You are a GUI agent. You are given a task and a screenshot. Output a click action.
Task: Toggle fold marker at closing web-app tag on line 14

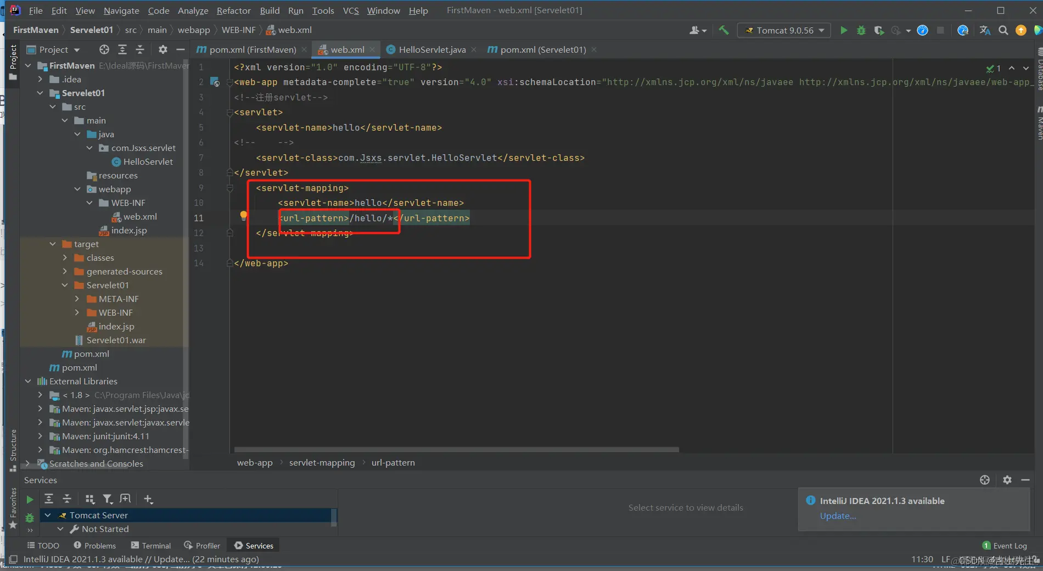tap(230, 264)
